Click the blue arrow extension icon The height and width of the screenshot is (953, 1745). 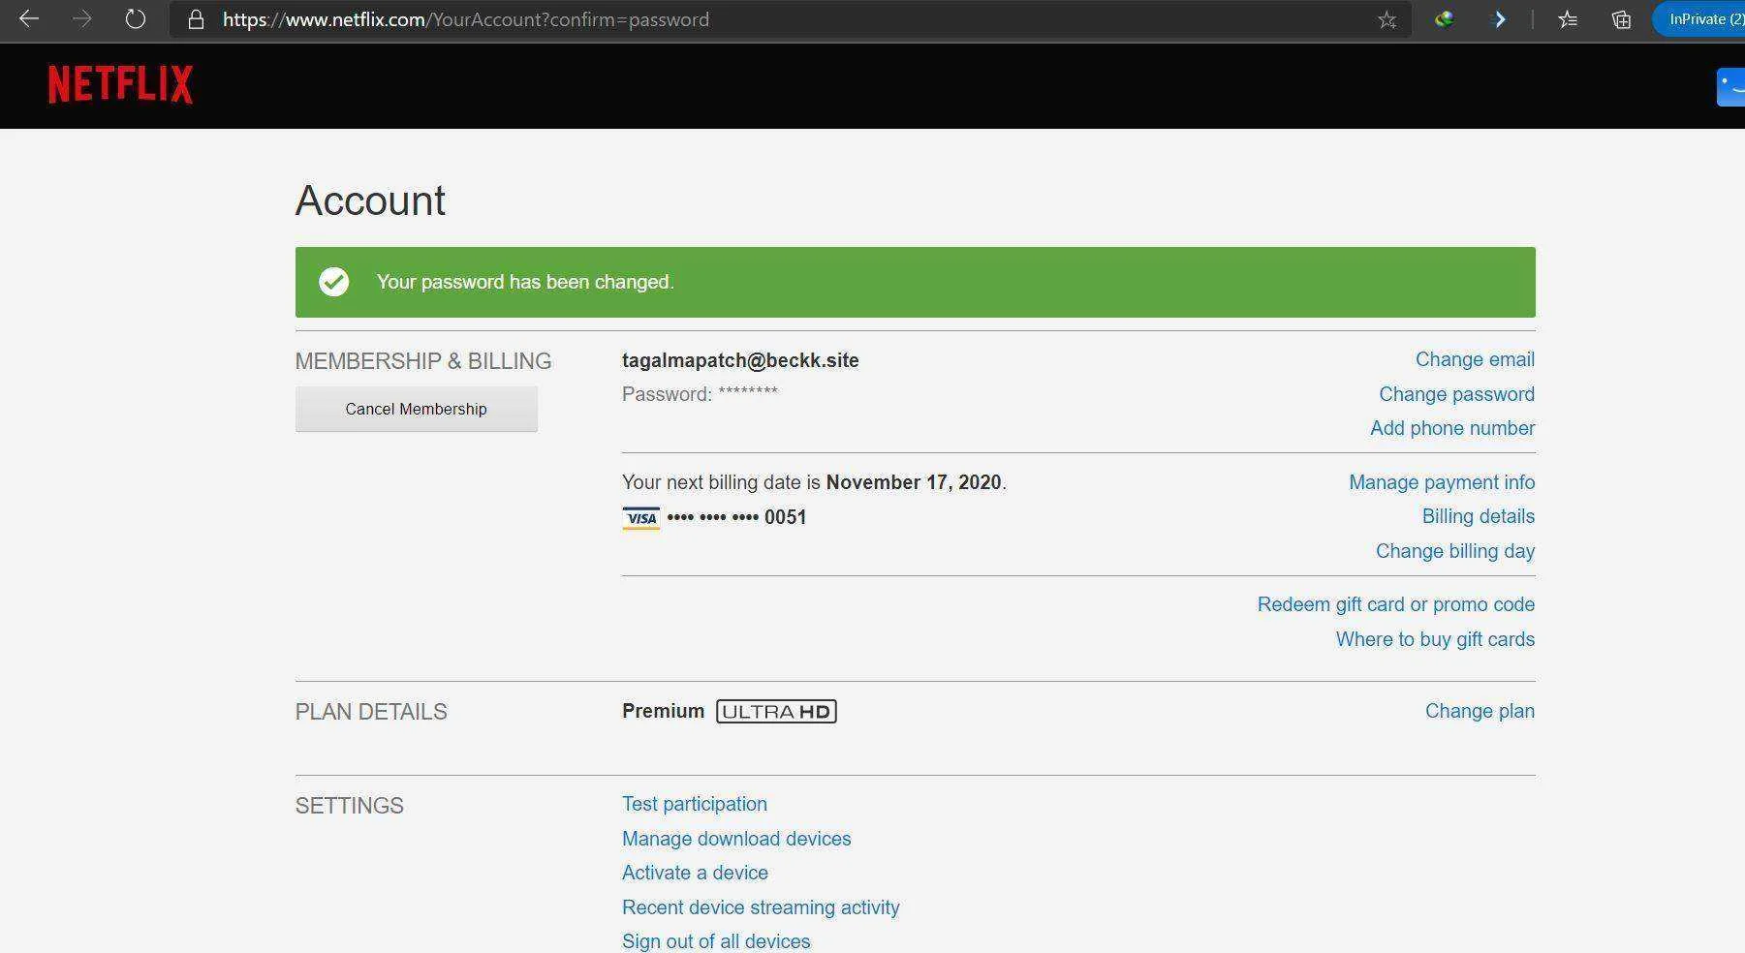(x=1499, y=18)
